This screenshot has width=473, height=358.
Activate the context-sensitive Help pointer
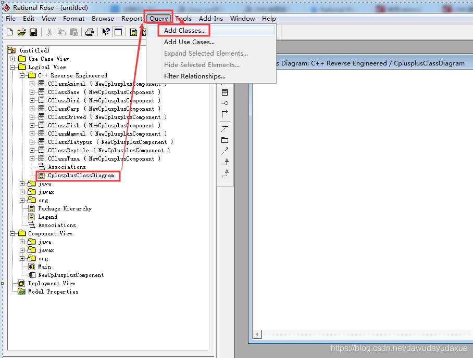coord(106,32)
